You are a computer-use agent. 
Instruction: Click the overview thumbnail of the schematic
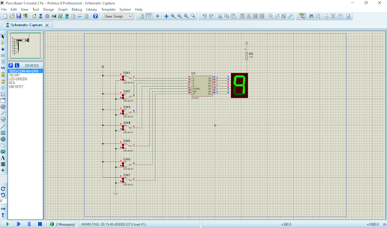[x=25, y=45]
